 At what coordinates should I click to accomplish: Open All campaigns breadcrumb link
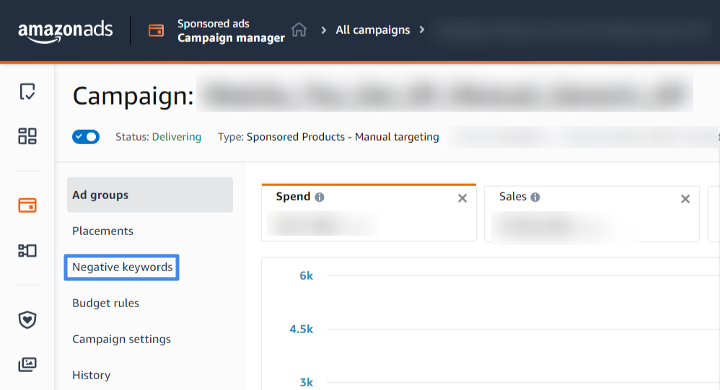[x=372, y=30]
